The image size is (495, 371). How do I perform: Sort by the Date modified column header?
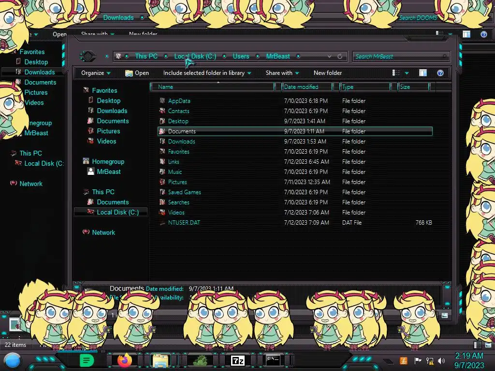[307, 87]
